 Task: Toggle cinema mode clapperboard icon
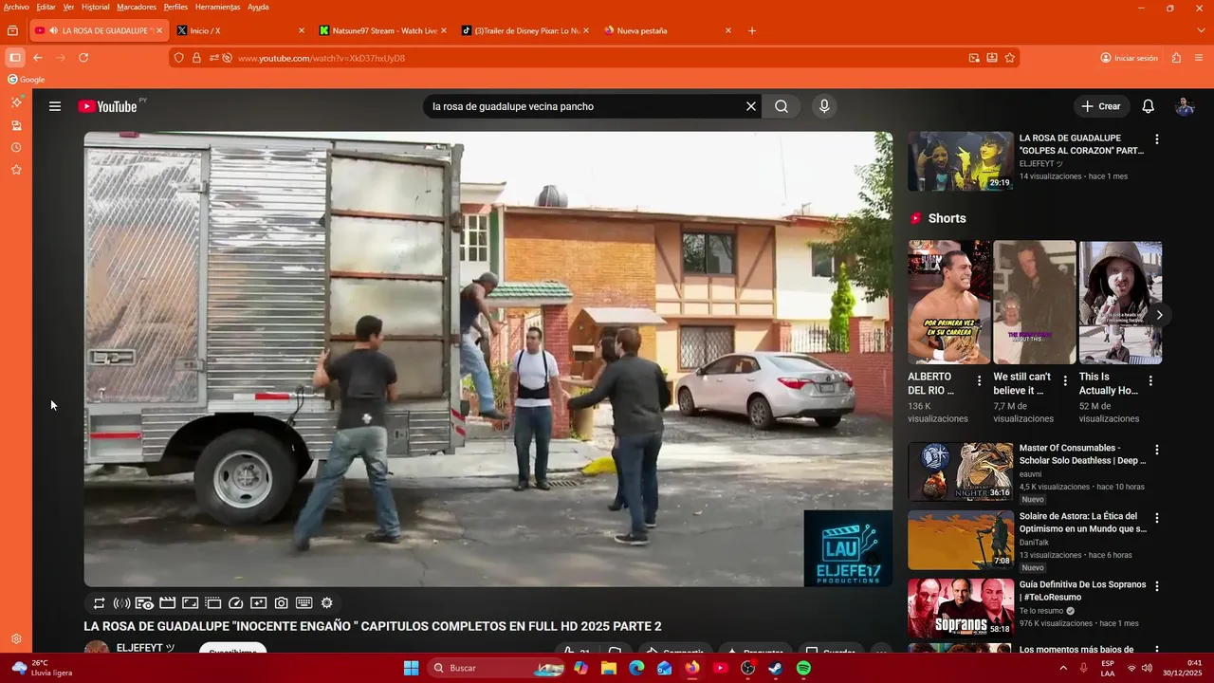(x=167, y=603)
